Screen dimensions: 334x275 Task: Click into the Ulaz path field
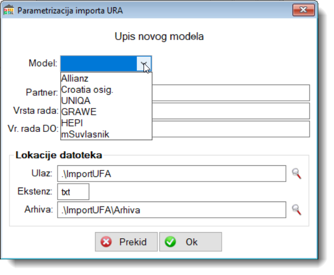pyautogui.click(x=171, y=174)
